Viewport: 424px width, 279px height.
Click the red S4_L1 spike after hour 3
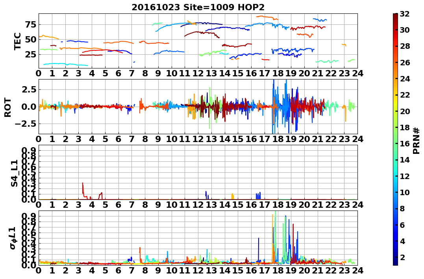[x=83, y=189]
